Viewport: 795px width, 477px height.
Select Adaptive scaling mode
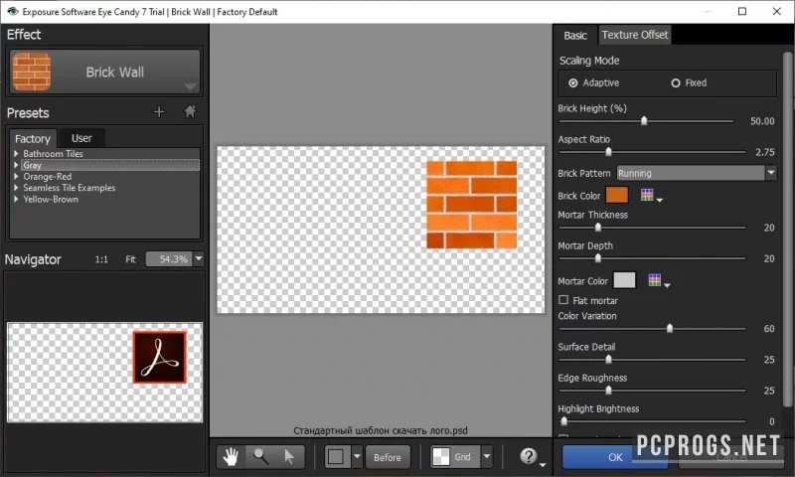point(573,82)
